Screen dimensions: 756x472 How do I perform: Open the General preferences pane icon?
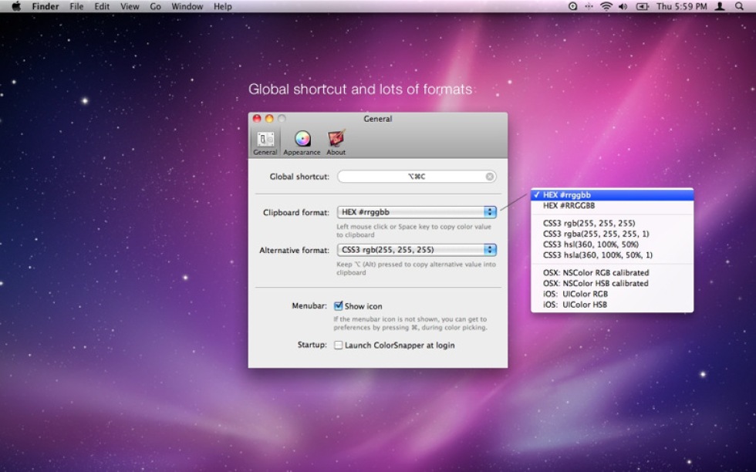[x=265, y=141]
